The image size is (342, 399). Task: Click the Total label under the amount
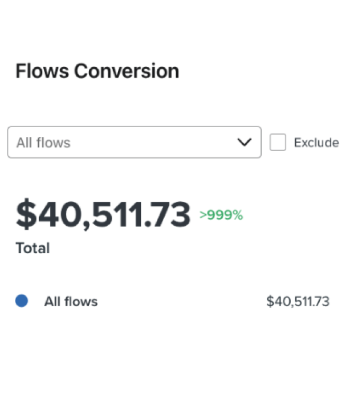point(32,248)
